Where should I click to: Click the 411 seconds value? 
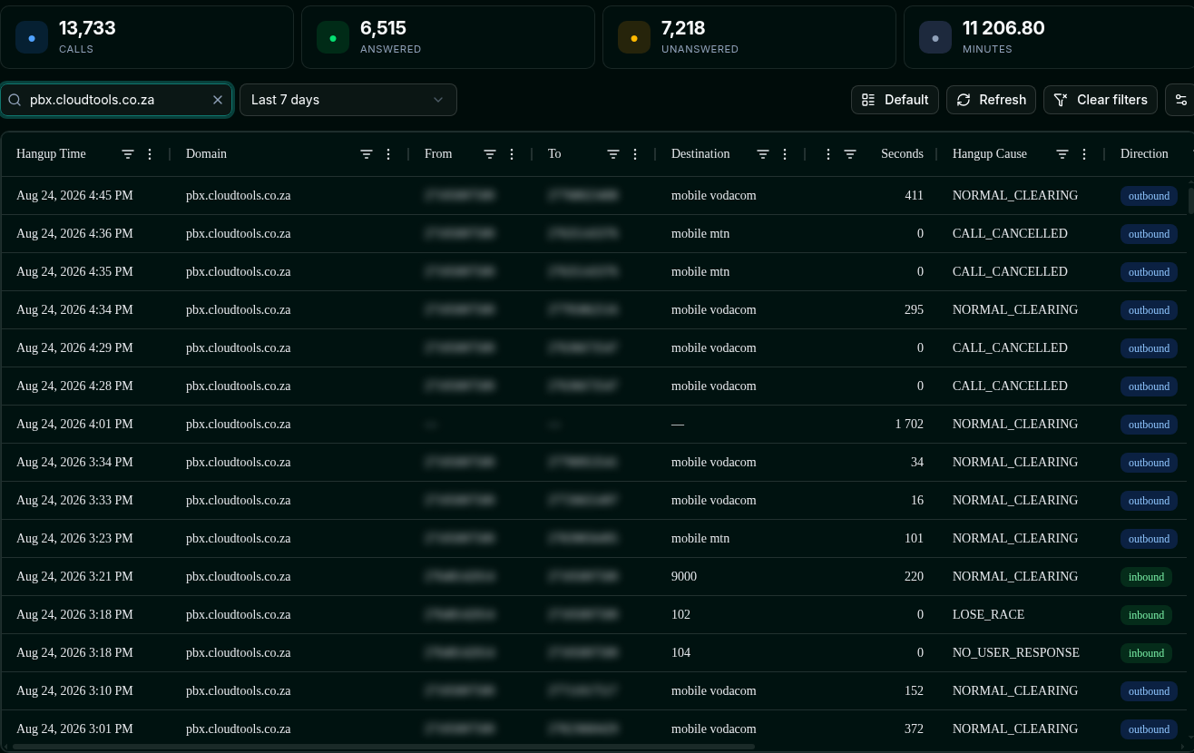[x=914, y=196]
